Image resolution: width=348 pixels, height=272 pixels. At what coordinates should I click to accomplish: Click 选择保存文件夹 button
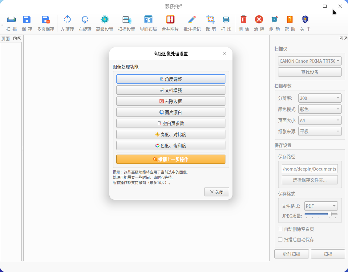[x=310, y=180]
